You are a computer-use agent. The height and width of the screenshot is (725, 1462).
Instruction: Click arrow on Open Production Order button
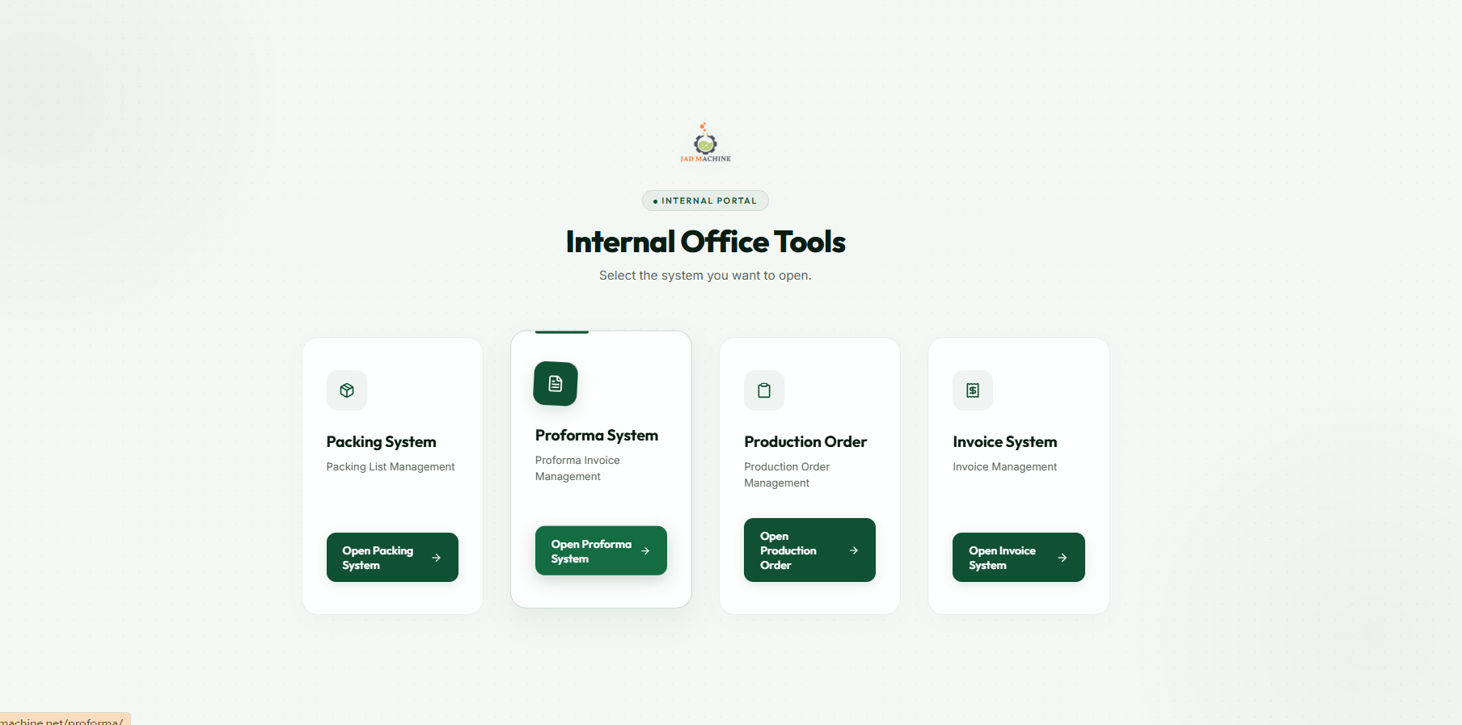click(x=854, y=550)
